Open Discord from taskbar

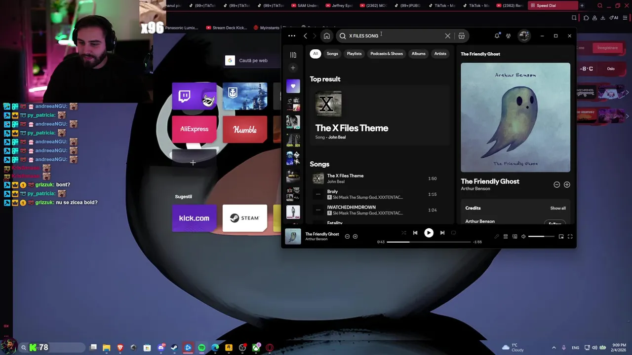(x=161, y=348)
